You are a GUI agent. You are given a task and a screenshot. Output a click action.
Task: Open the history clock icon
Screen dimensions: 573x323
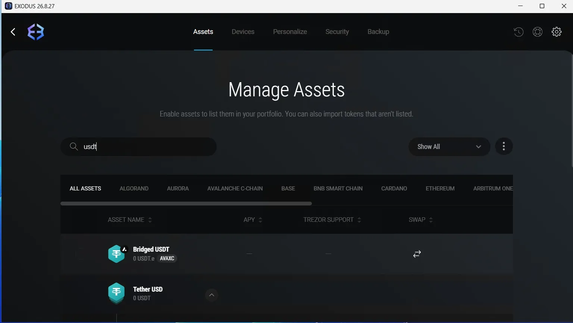(519, 32)
